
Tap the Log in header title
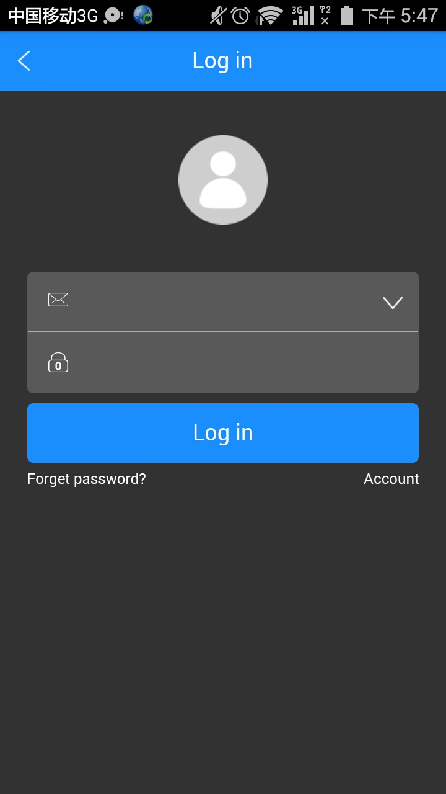pyautogui.click(x=222, y=61)
